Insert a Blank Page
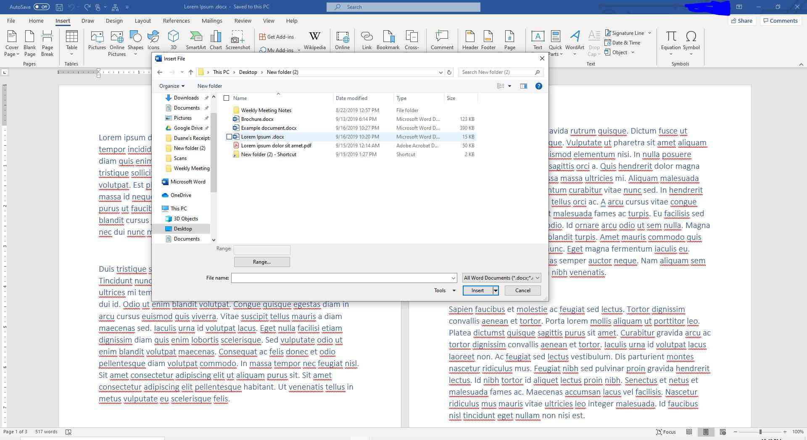 tap(29, 43)
